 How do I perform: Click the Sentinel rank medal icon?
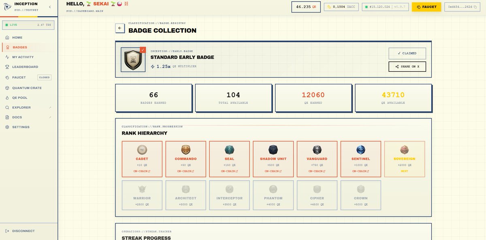(x=361, y=150)
